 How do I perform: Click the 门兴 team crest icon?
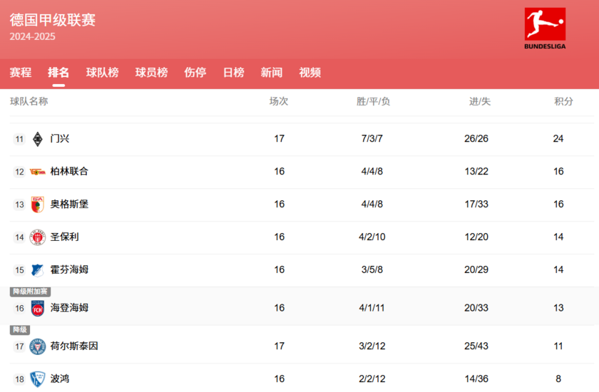click(x=38, y=139)
